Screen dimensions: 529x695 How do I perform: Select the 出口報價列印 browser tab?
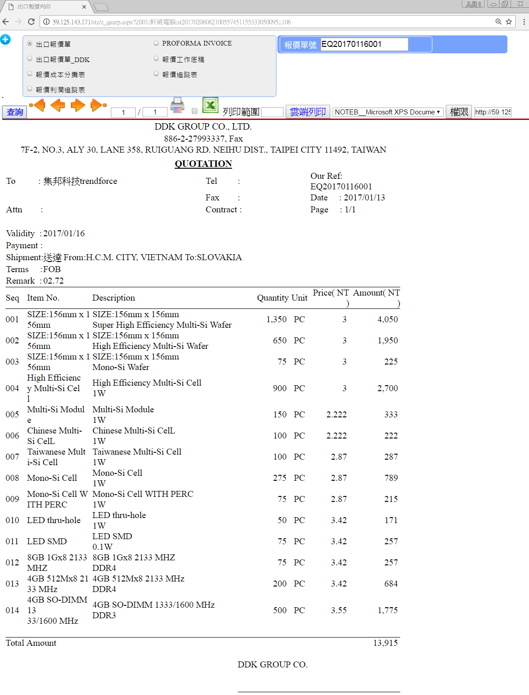click(45, 7)
